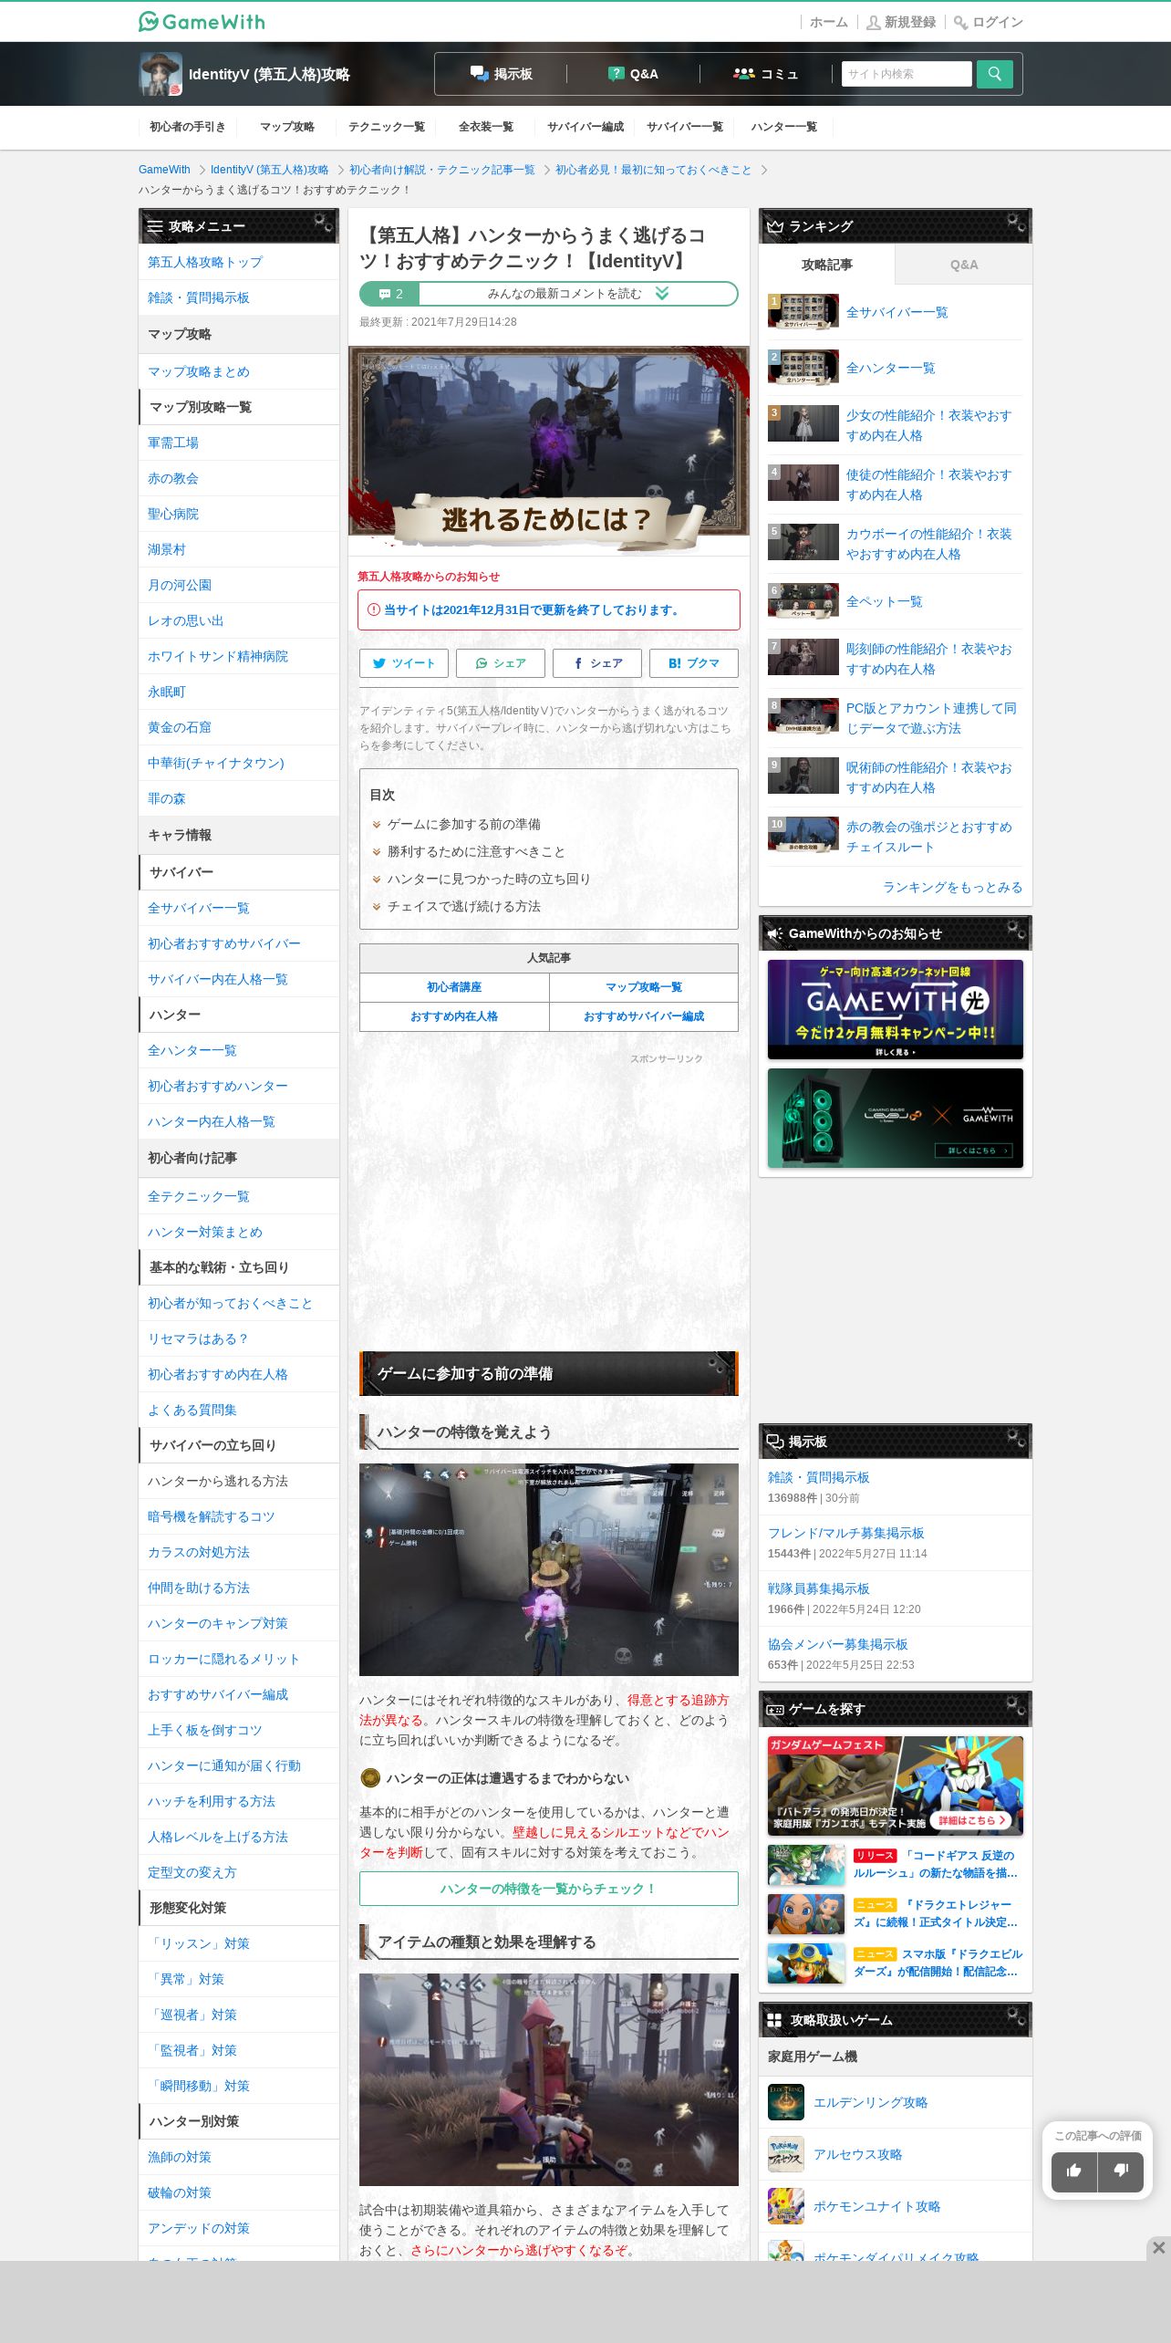1171x2343 pixels.
Task: Open ranking thumbnail 全ハンター一覧
Action: click(803, 368)
